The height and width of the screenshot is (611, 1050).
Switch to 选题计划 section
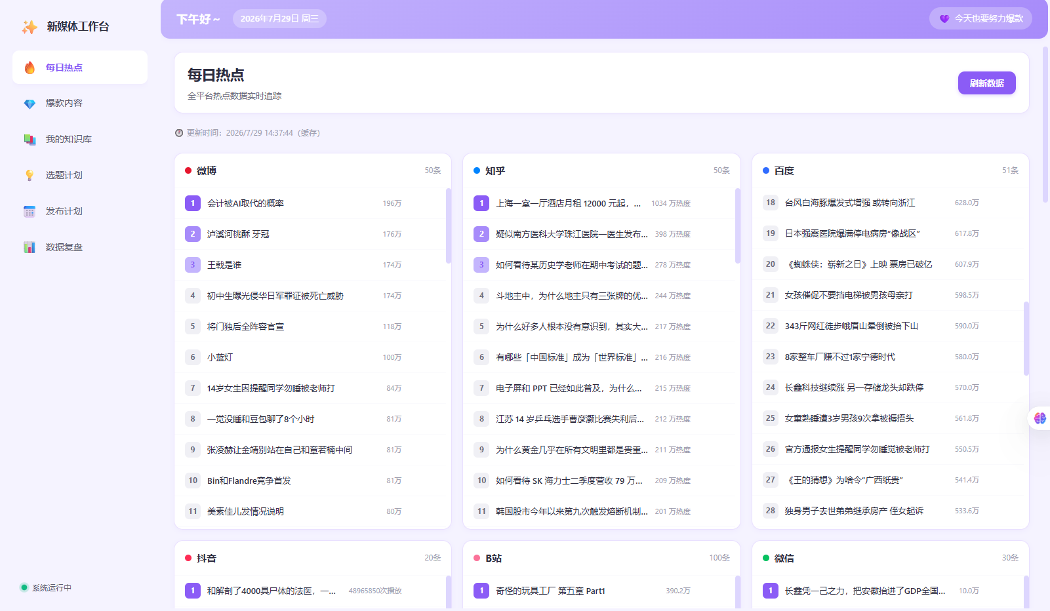(x=80, y=176)
